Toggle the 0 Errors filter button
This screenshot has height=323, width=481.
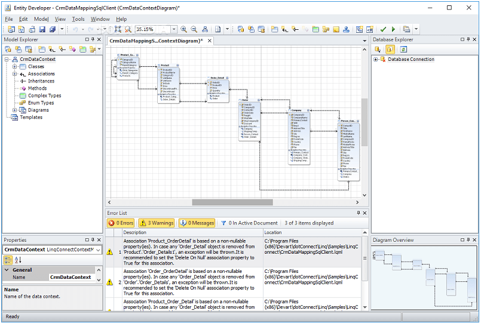[121, 223]
